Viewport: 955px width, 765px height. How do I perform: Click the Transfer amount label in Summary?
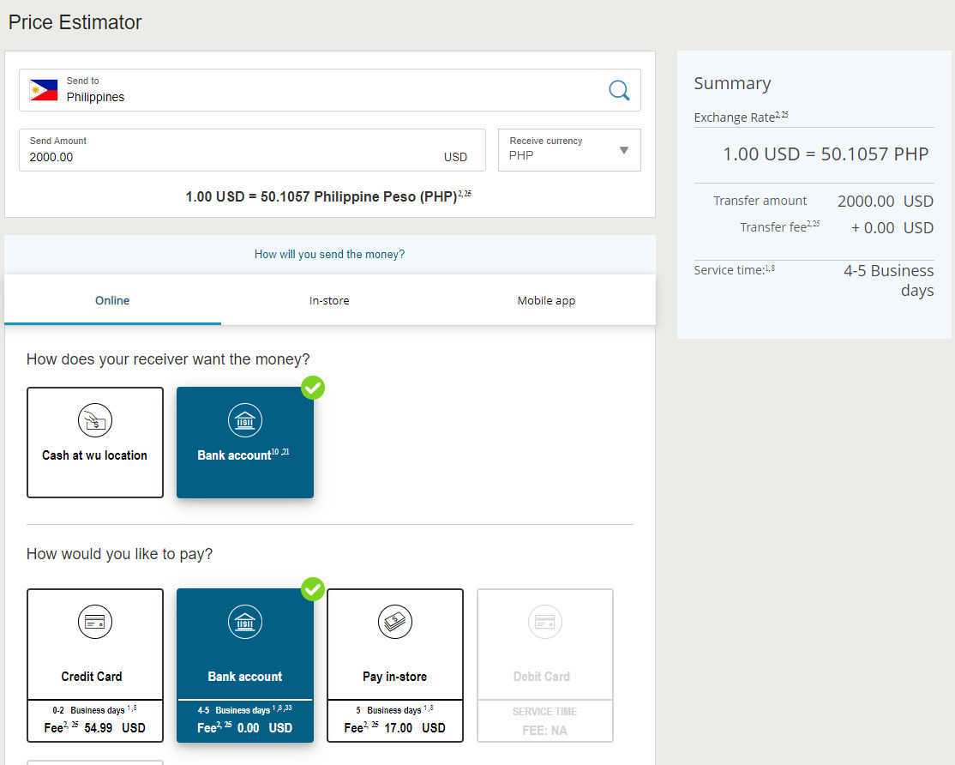click(760, 201)
